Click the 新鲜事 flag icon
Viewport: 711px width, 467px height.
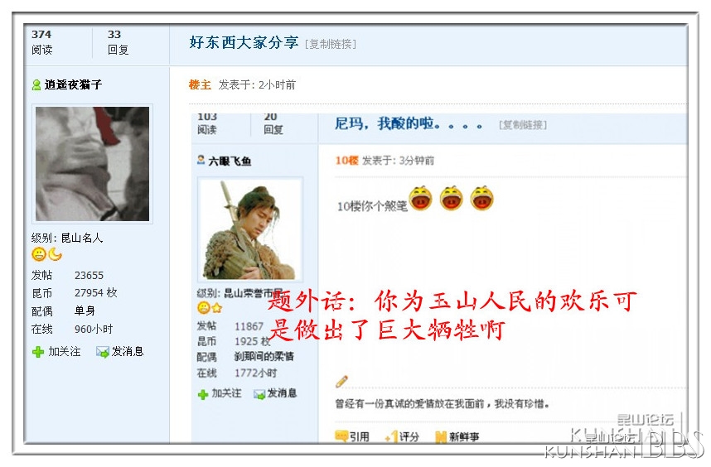pyautogui.click(x=441, y=436)
